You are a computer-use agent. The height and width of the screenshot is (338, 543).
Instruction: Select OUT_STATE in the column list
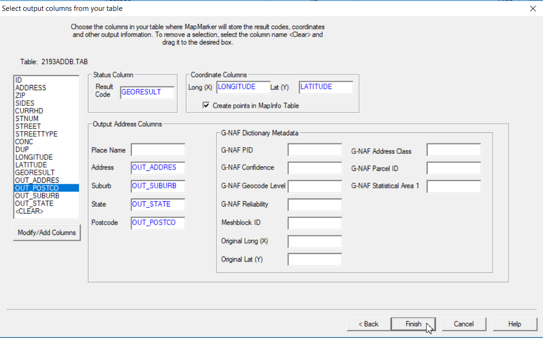(x=47, y=204)
